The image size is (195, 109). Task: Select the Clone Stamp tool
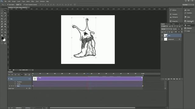pos(2,21)
